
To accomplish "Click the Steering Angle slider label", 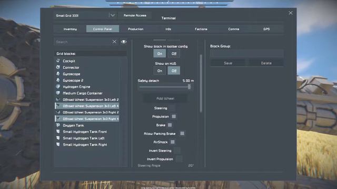I will [148, 166].
